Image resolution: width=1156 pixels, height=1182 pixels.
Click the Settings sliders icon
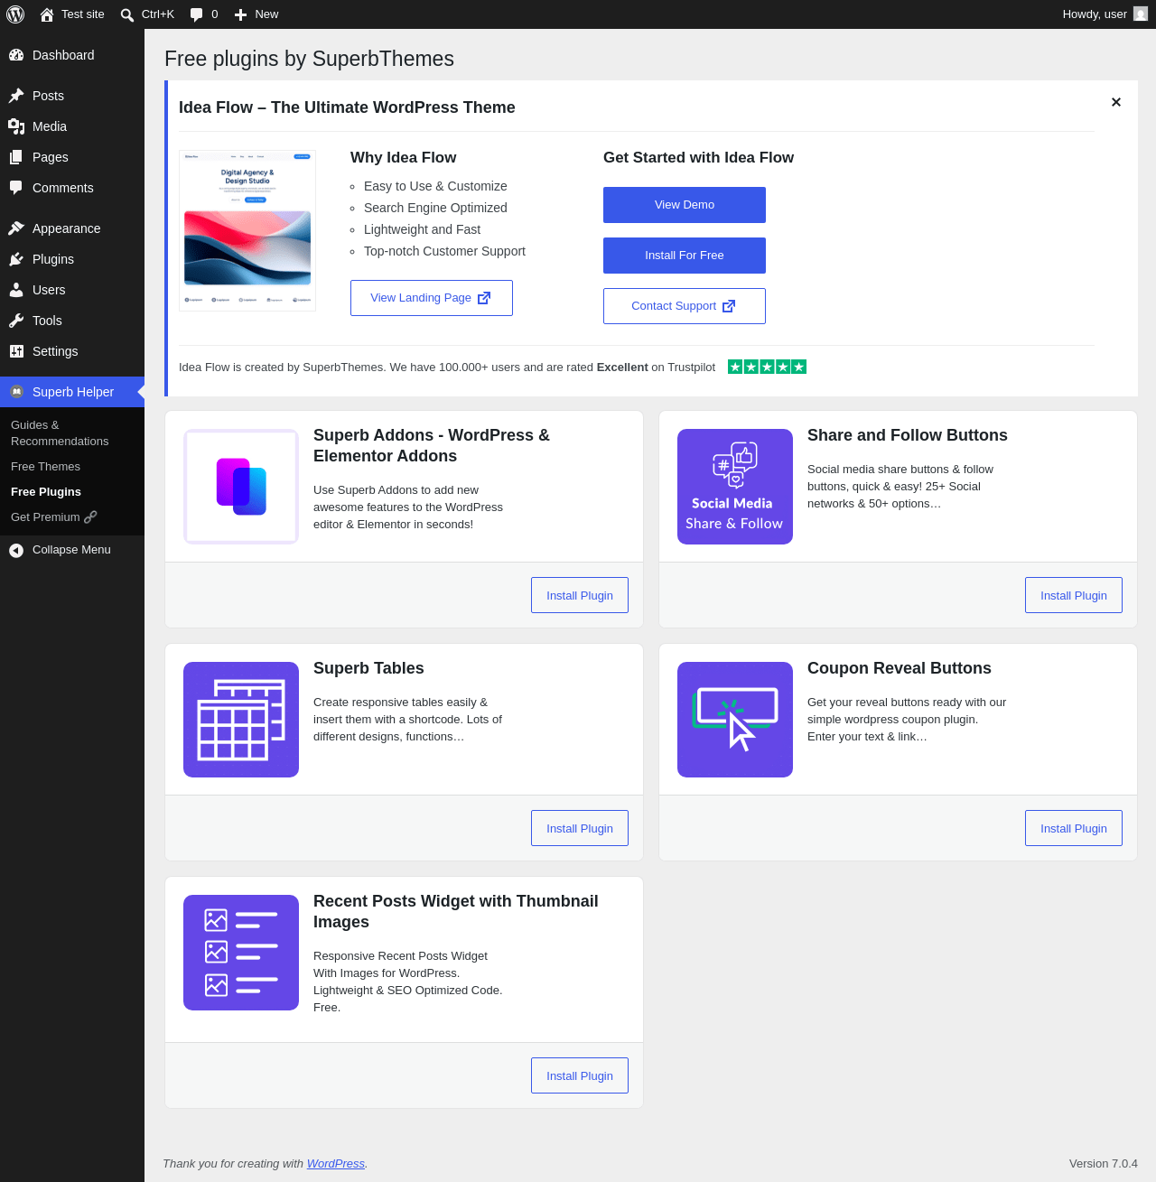(16, 351)
